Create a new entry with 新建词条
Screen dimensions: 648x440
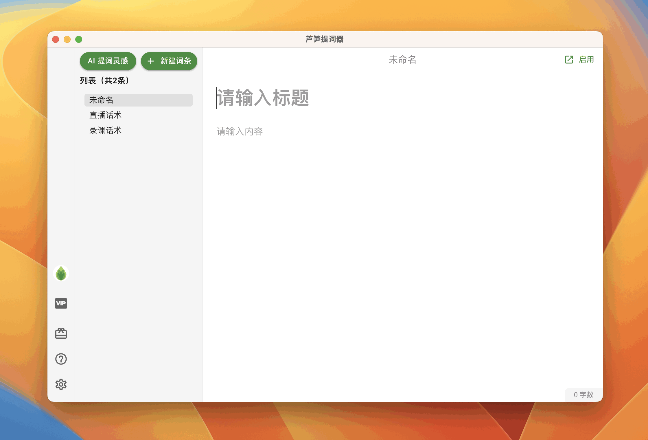tap(169, 61)
